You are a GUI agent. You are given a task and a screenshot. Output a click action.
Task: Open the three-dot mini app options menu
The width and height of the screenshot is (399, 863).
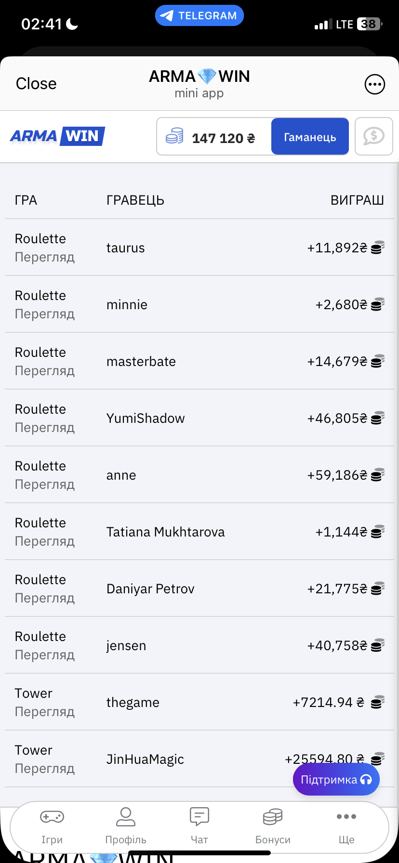pos(374,84)
